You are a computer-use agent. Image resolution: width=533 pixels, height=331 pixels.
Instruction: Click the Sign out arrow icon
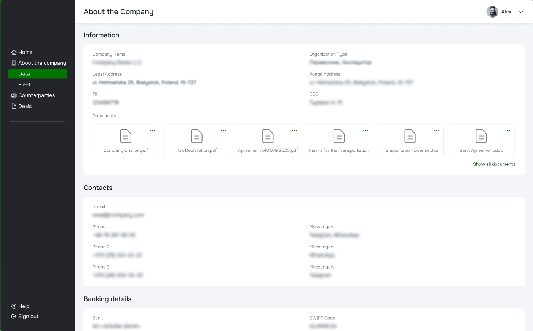pyautogui.click(x=14, y=317)
